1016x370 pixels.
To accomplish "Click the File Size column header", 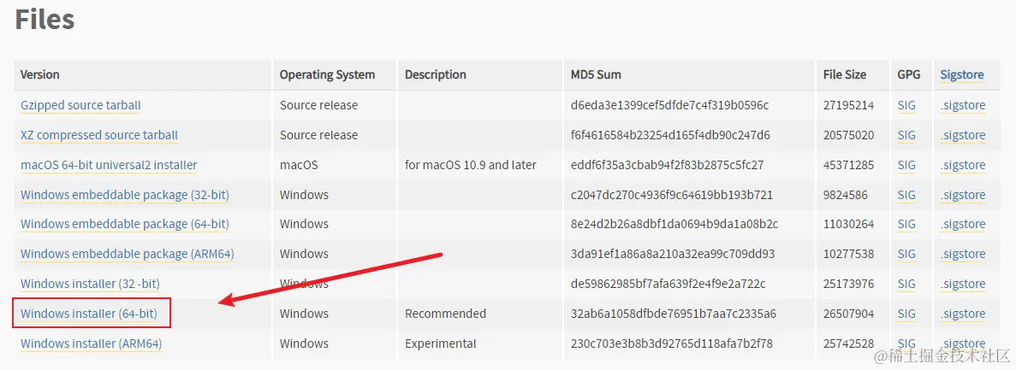I will click(844, 74).
